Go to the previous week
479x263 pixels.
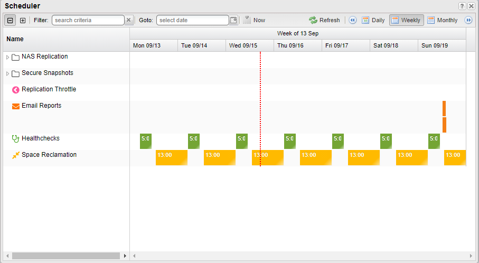[353, 20]
